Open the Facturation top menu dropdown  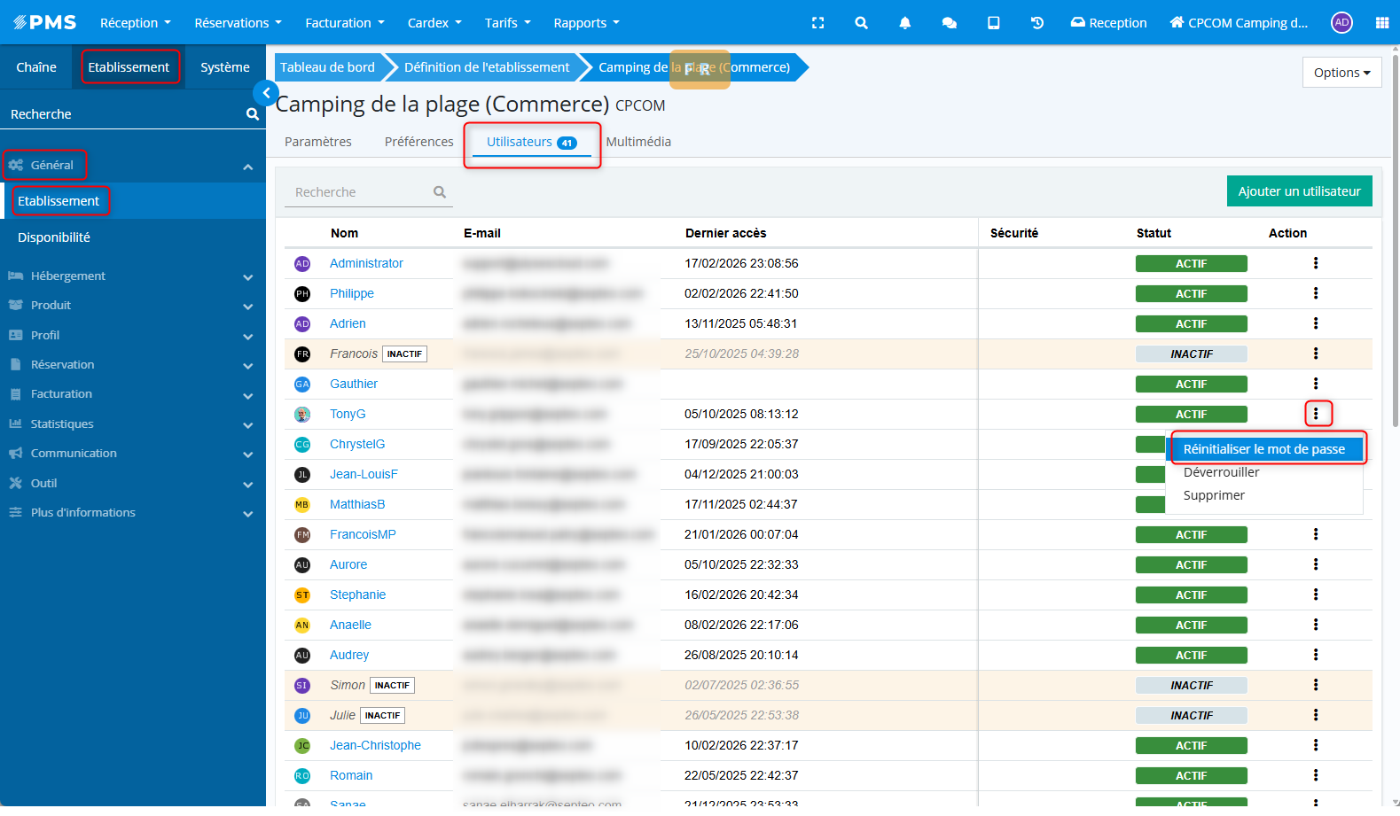point(344,23)
